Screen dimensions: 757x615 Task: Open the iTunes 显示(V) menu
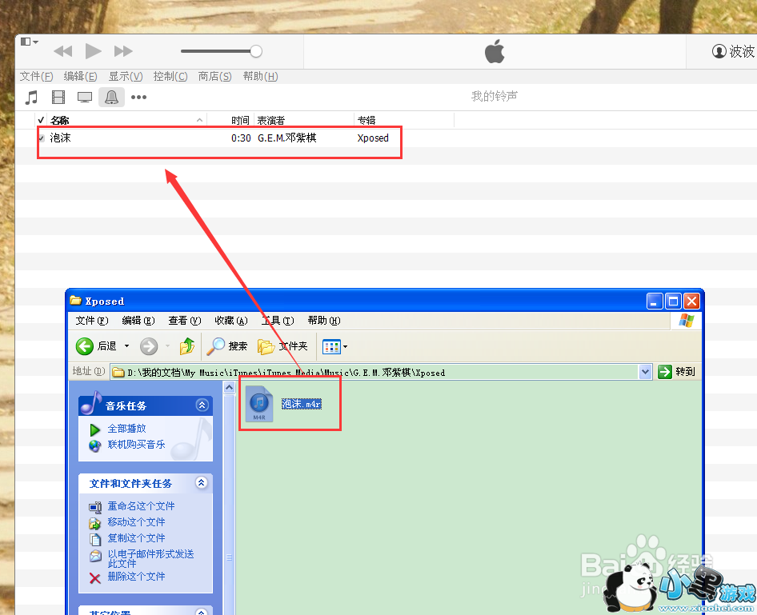(126, 76)
